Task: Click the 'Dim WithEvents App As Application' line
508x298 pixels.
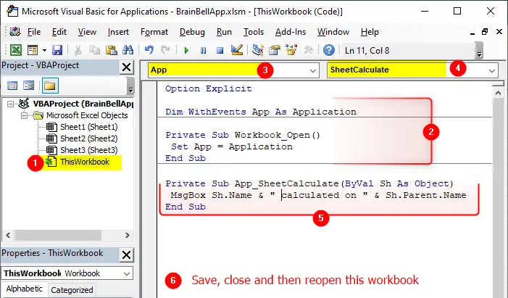Action: [261, 112]
